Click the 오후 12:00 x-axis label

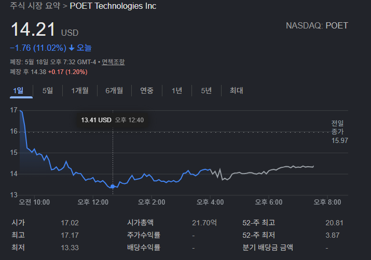(x=93, y=202)
